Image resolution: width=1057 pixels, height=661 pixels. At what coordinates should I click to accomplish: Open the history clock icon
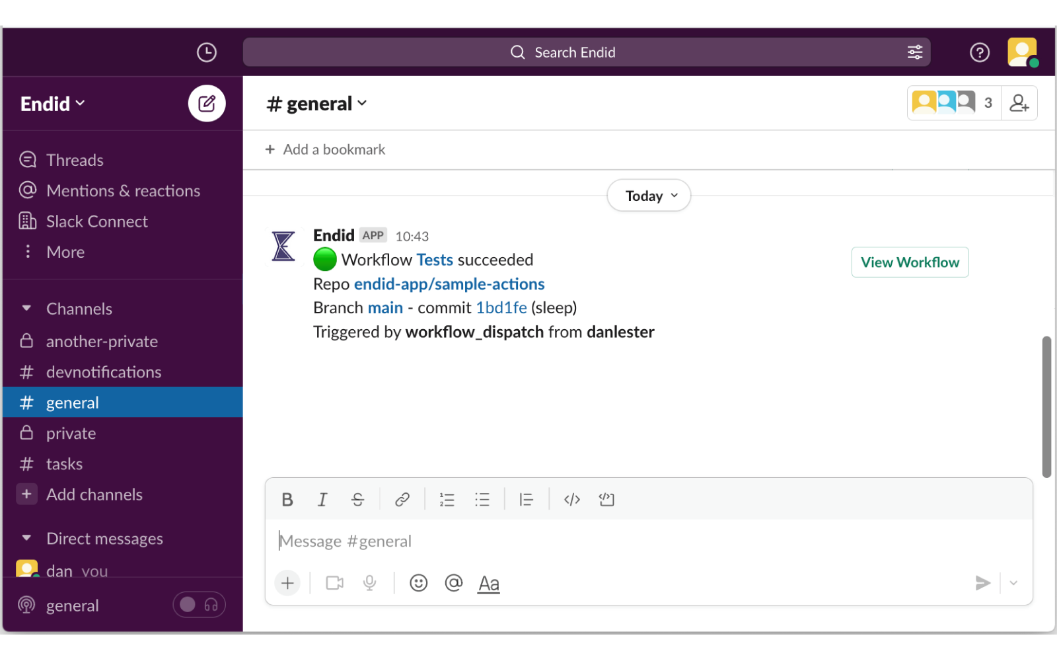pos(207,52)
